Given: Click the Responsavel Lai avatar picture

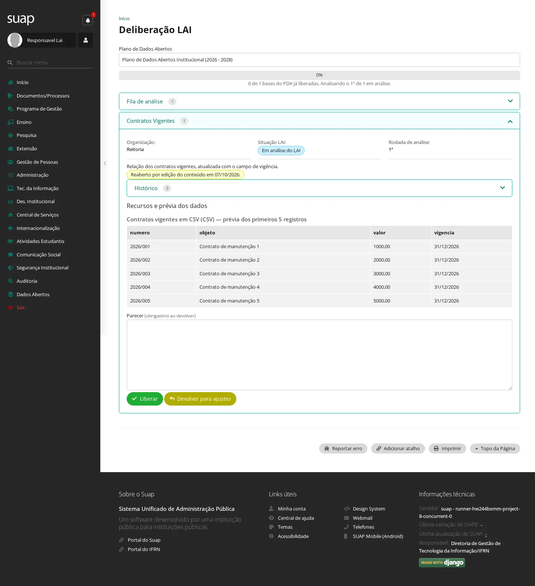Looking at the screenshot, I should pos(15,40).
